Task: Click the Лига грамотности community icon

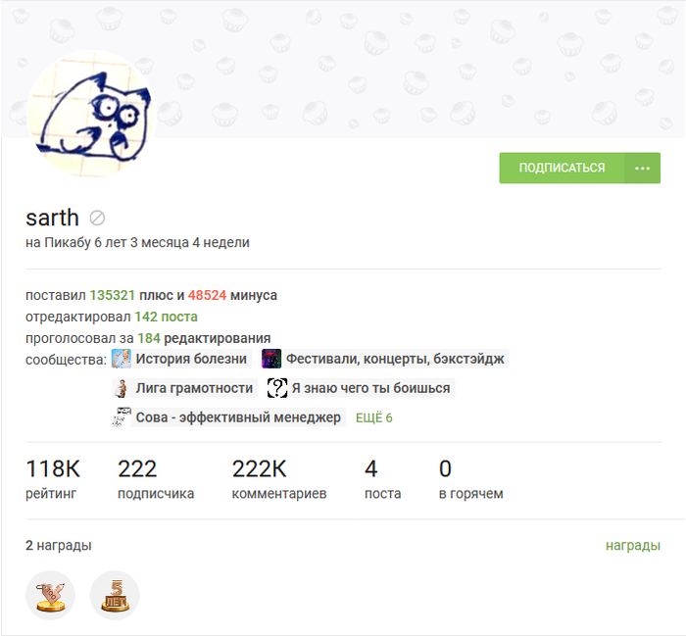Action: tap(122, 388)
